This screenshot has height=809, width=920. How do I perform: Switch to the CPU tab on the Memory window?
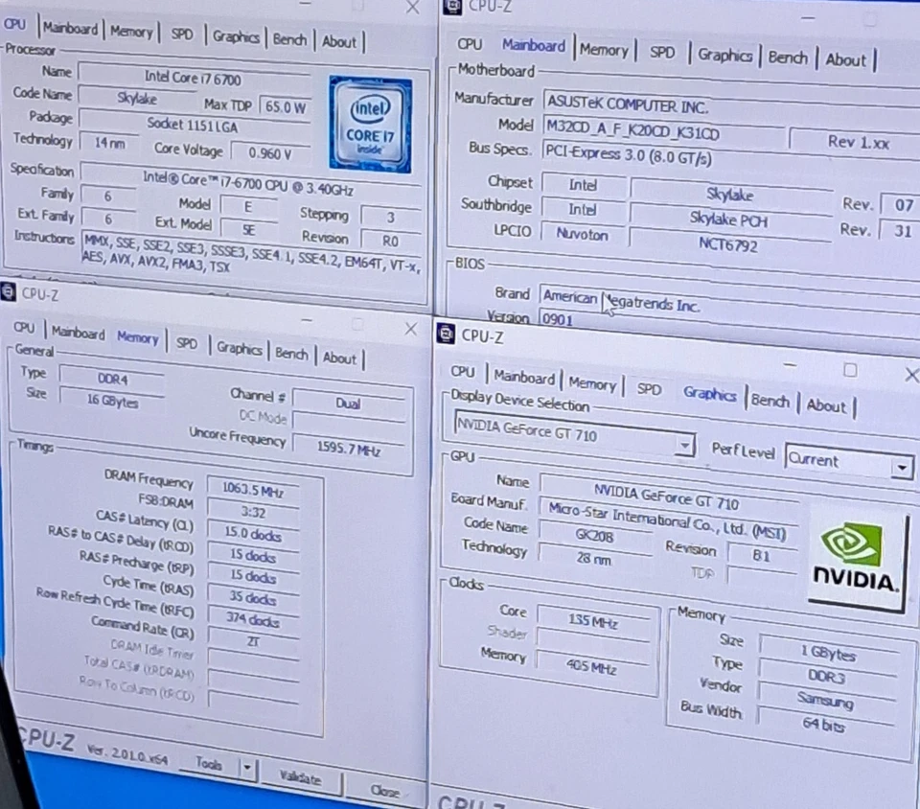[23, 328]
